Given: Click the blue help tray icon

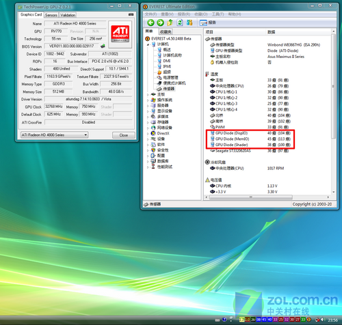Looking at the screenshot, I should [224, 320].
